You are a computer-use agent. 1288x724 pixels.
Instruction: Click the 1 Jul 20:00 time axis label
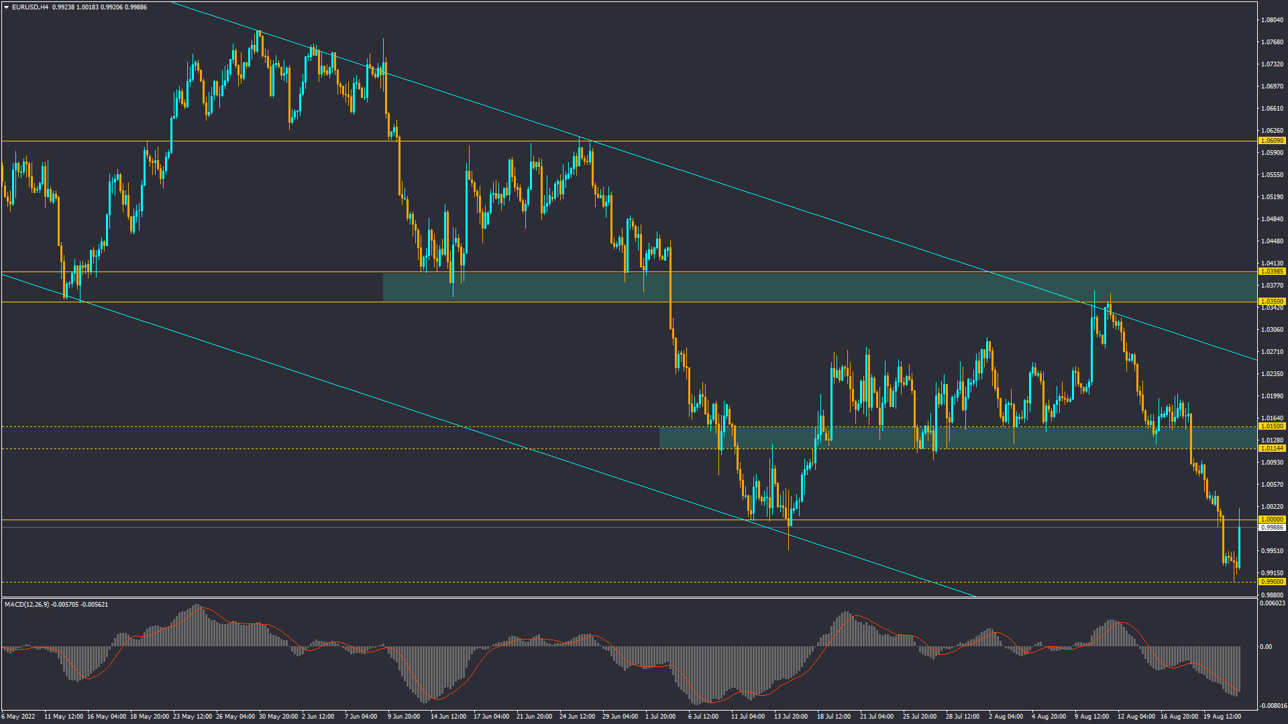click(x=660, y=717)
